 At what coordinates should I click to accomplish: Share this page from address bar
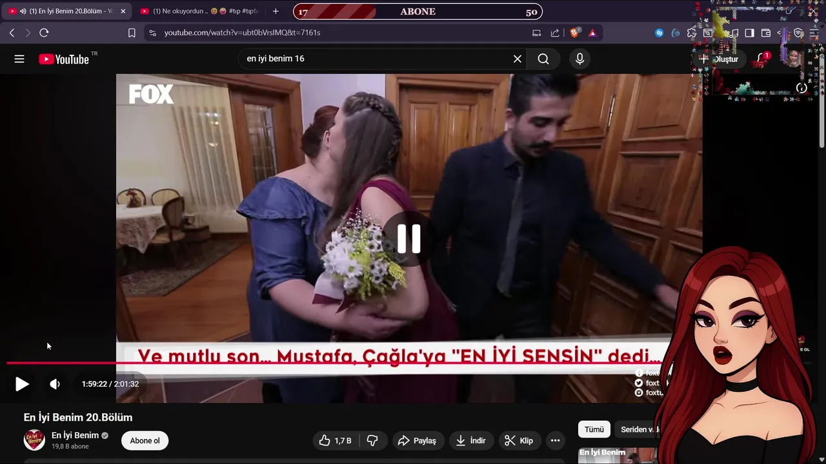555,33
